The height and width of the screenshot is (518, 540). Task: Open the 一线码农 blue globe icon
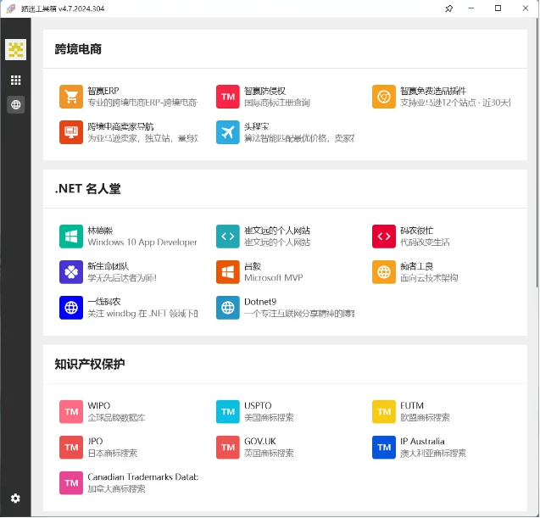click(x=71, y=308)
